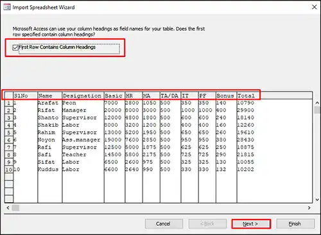
Task: Click the designation cell Teacher
Action: pyautogui.click(x=74, y=154)
